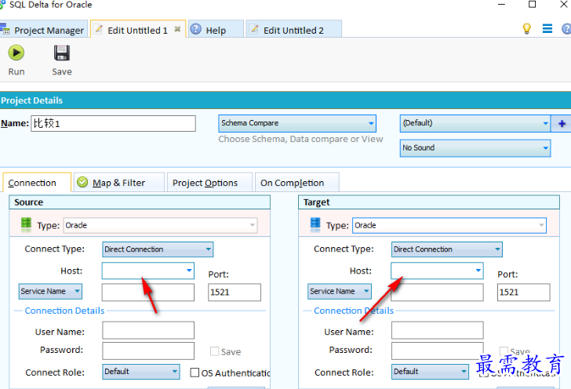
Task: Click the Source Password field
Action: point(147,351)
